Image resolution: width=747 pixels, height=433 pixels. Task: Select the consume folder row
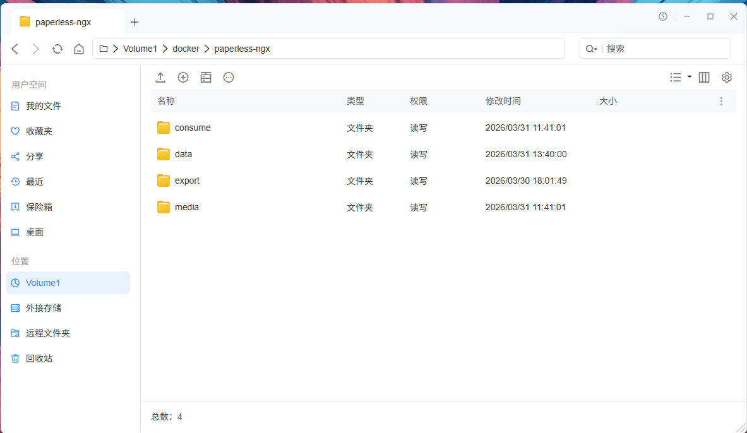pyautogui.click(x=443, y=128)
